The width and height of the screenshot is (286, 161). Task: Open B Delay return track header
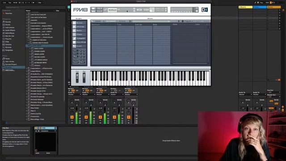[260, 7]
